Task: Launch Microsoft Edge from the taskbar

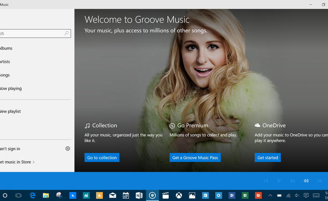Action: 32,195
